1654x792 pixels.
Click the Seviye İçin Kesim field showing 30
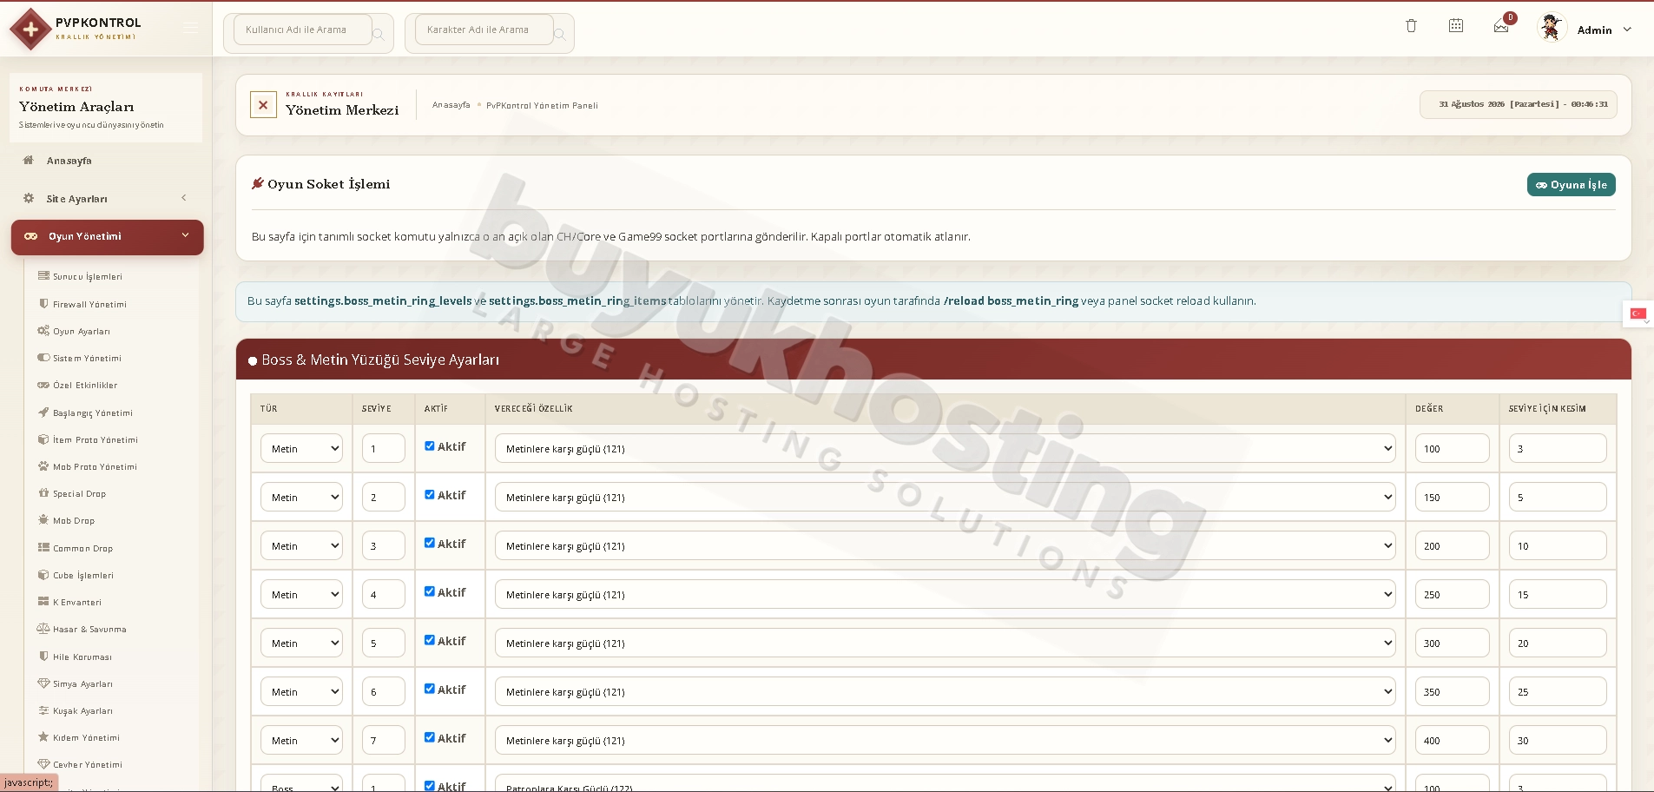1558,740
